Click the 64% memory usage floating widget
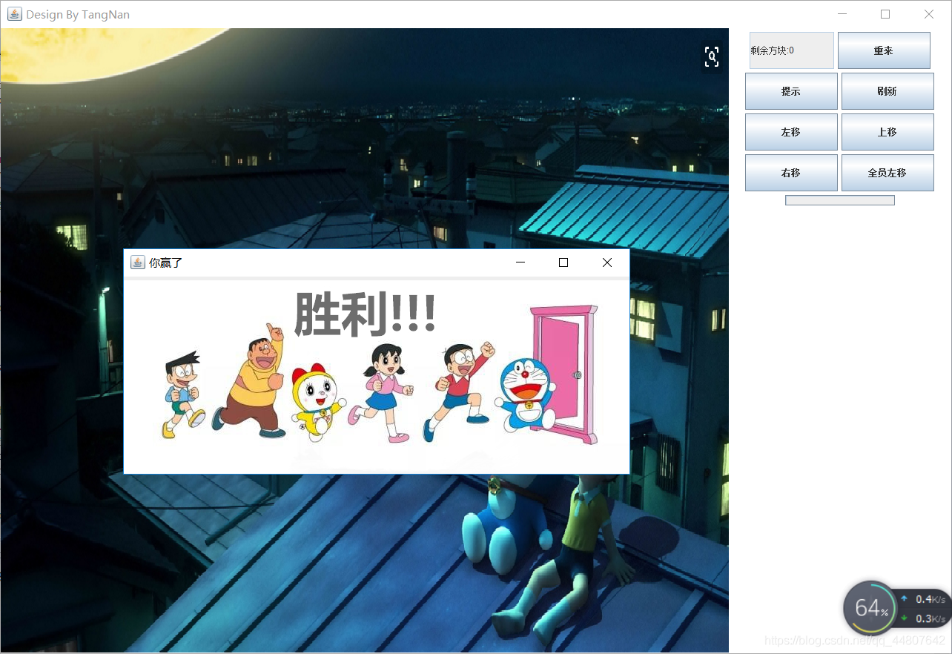 click(x=870, y=608)
